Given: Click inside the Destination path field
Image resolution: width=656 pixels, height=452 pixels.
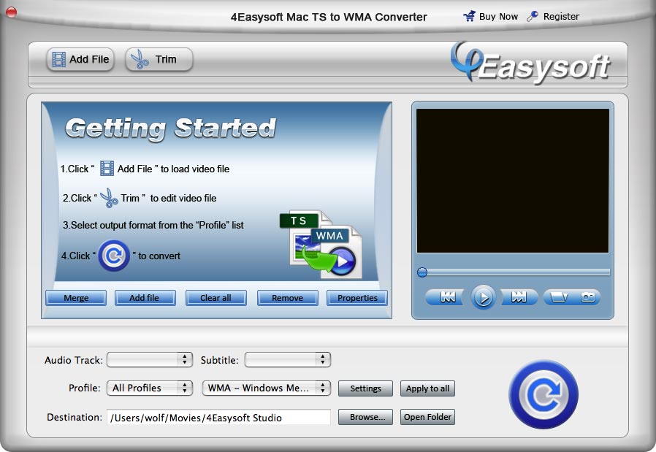Looking at the screenshot, I should point(219,417).
